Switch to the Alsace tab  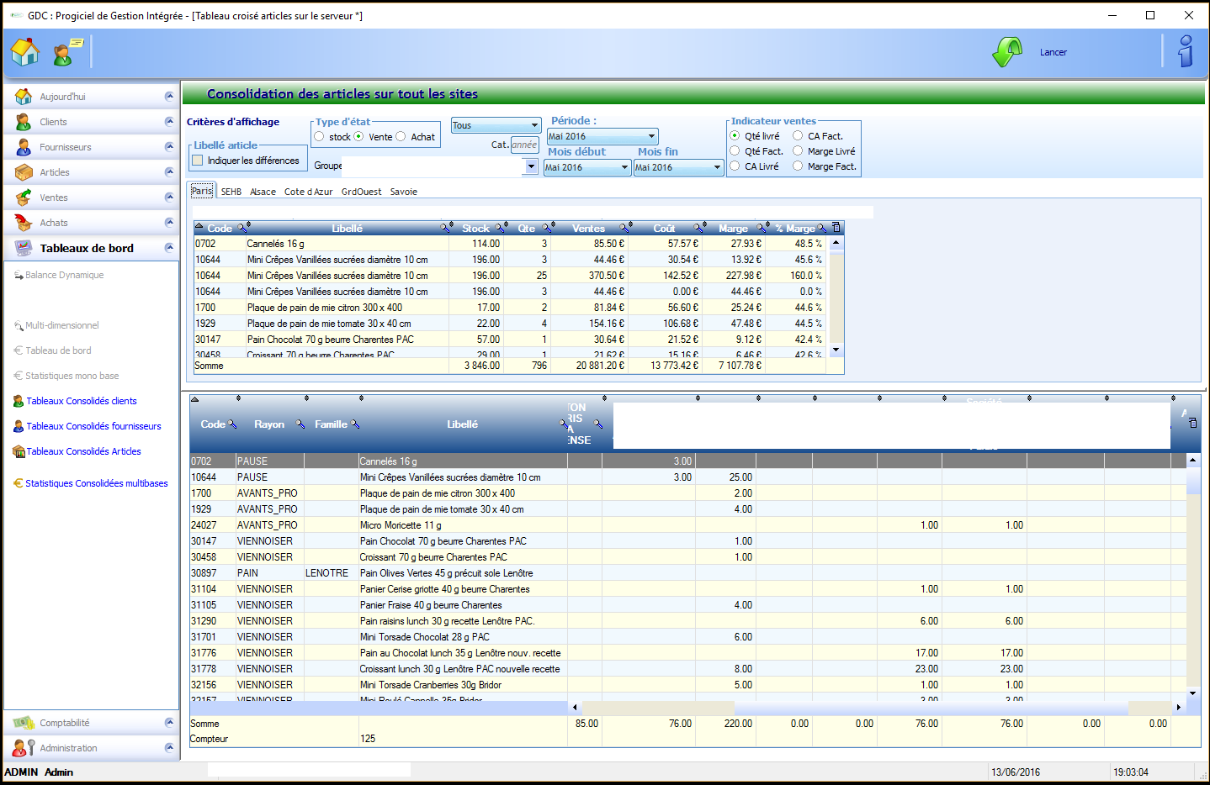tap(263, 192)
